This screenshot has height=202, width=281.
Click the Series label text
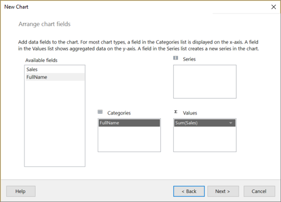[x=189, y=59]
